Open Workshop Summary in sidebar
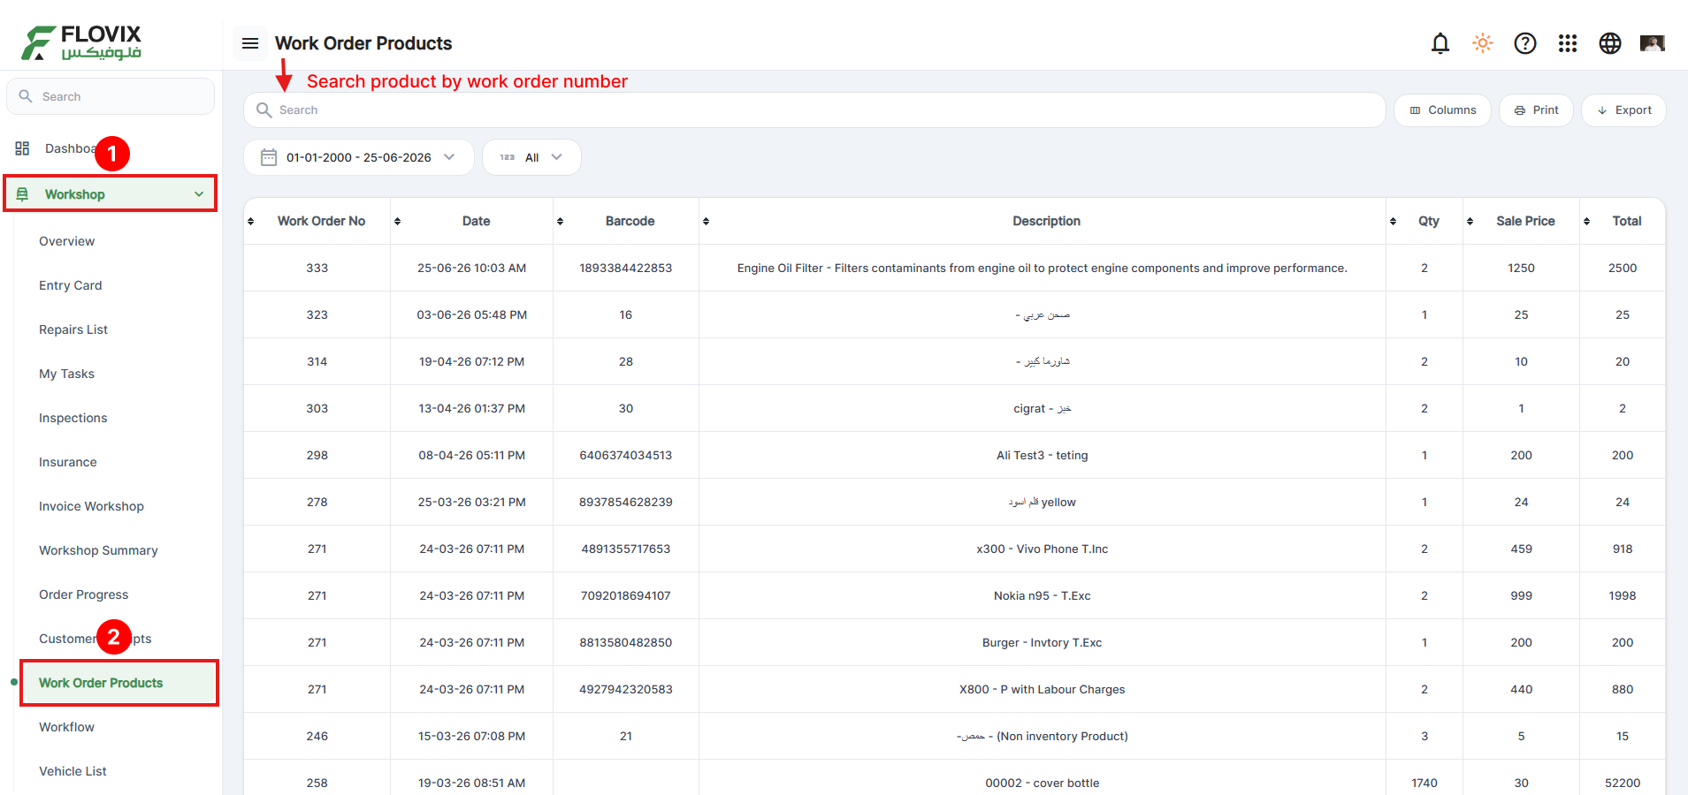Screen dimensions: 1688x795 coord(98,550)
